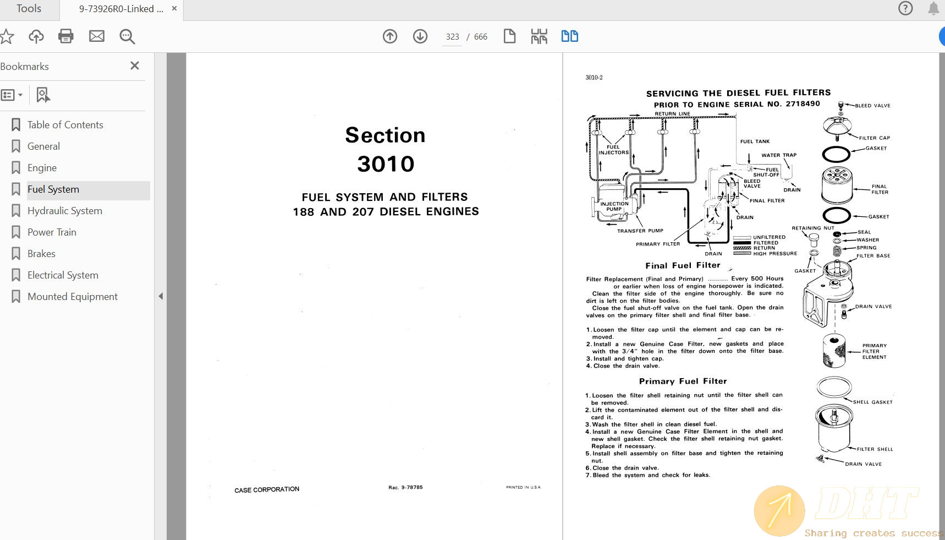Open advanced search with the magnifier icon
This screenshot has height=540, width=945.
(127, 36)
